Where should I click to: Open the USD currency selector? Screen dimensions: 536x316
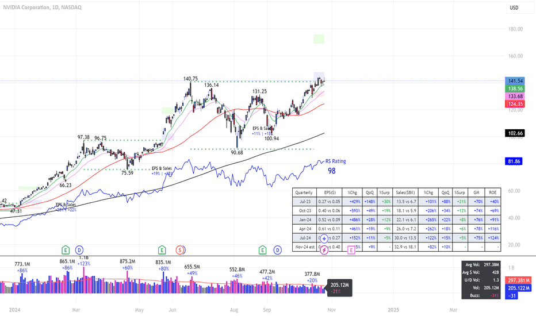[x=519, y=7]
